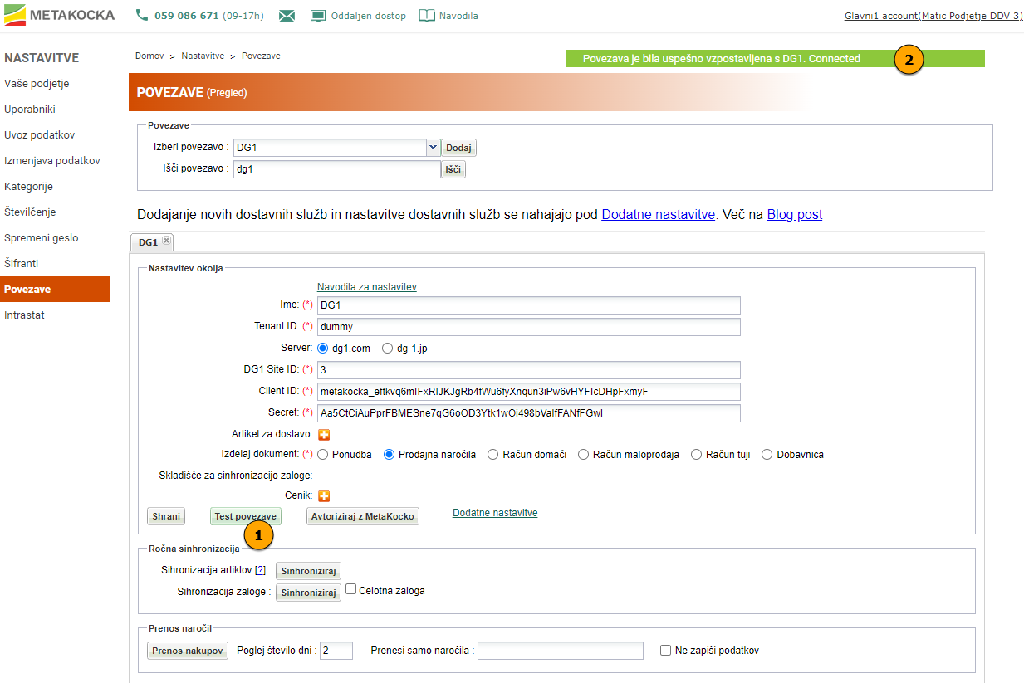Viewport: 1024px width, 683px height.
Task: Click the Navodila book icon
Action: [x=427, y=16]
